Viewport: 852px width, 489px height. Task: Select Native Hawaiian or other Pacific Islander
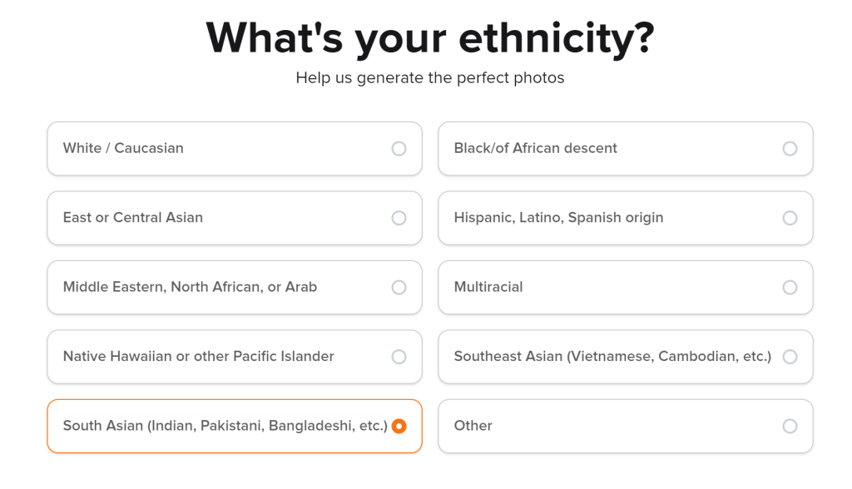pos(235,357)
